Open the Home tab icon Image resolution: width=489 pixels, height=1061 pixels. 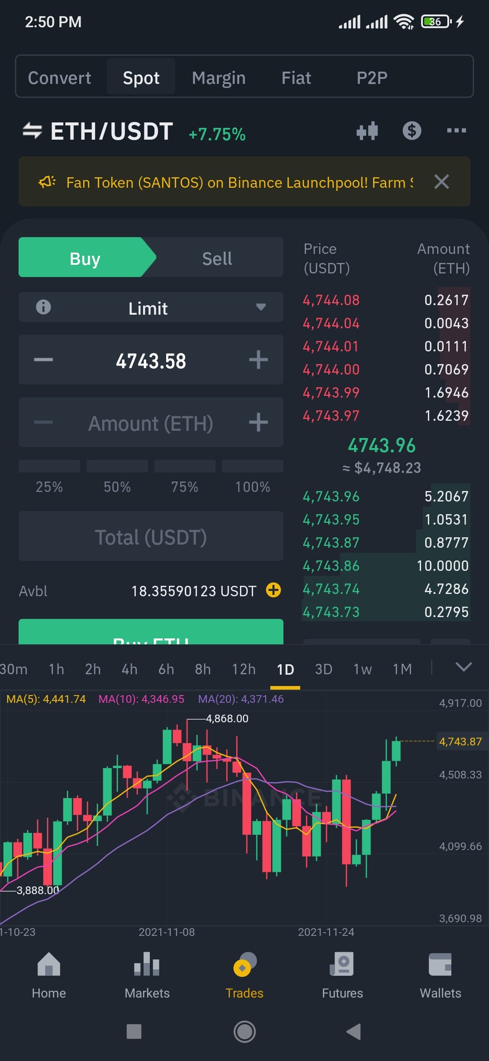coord(49,964)
